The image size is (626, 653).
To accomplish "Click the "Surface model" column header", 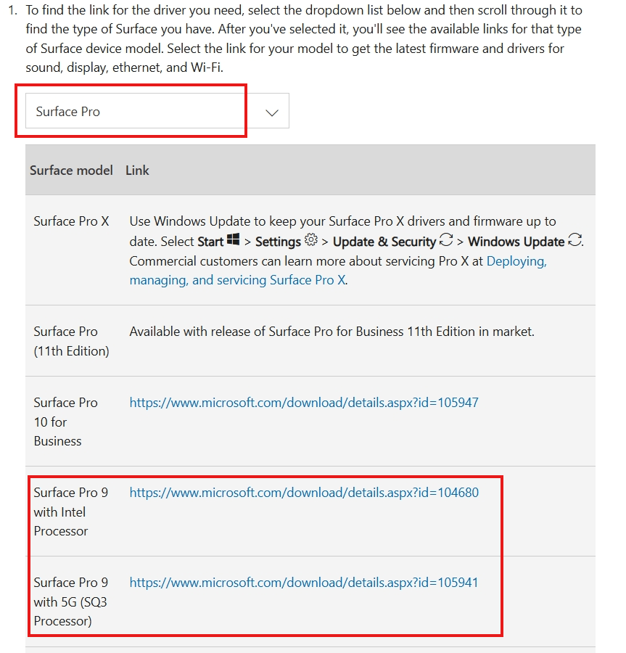I will tap(71, 171).
